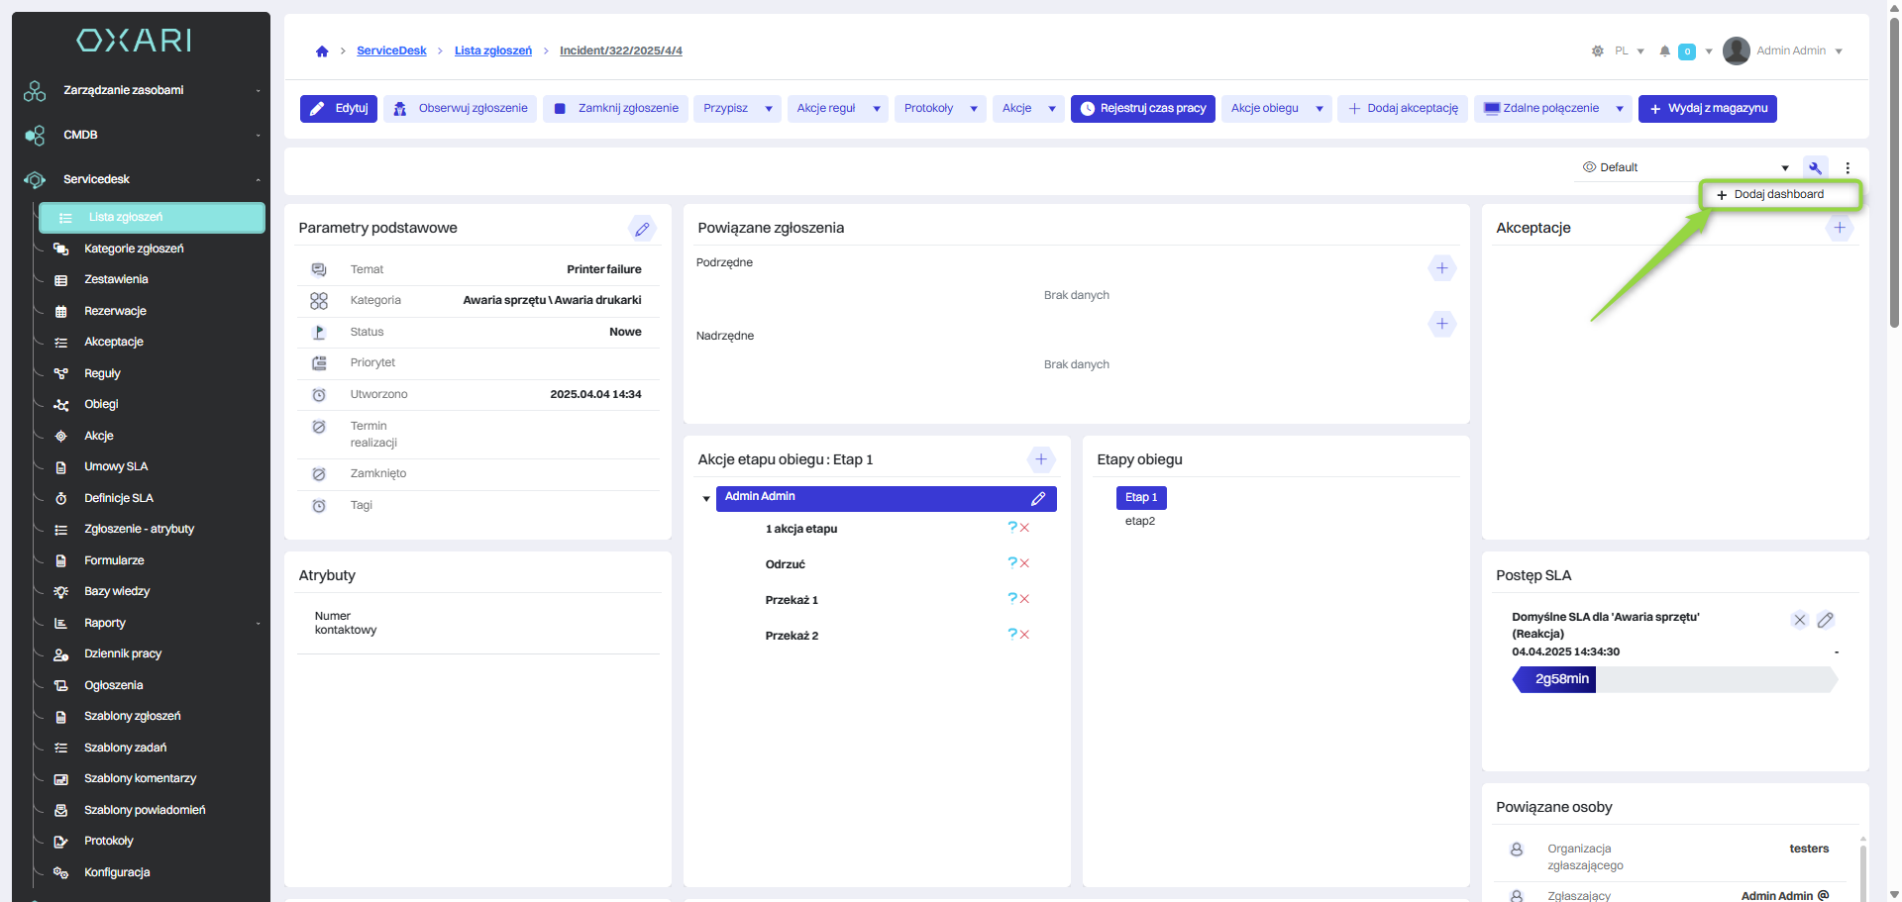Image resolution: width=1902 pixels, height=902 pixels.
Task: Edit the SLA progress pencil icon
Action: coord(1826,620)
